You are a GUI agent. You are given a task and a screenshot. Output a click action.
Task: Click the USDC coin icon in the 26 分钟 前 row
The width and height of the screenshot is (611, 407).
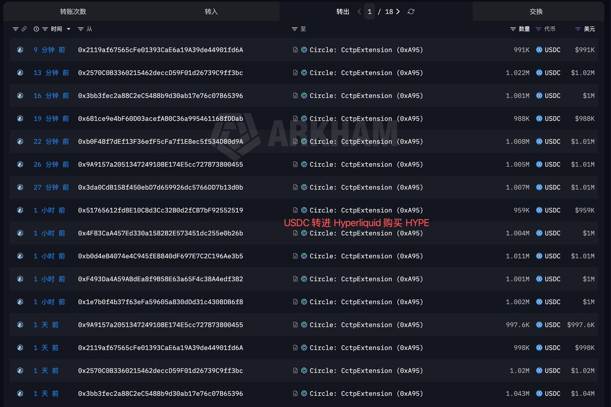point(539,165)
